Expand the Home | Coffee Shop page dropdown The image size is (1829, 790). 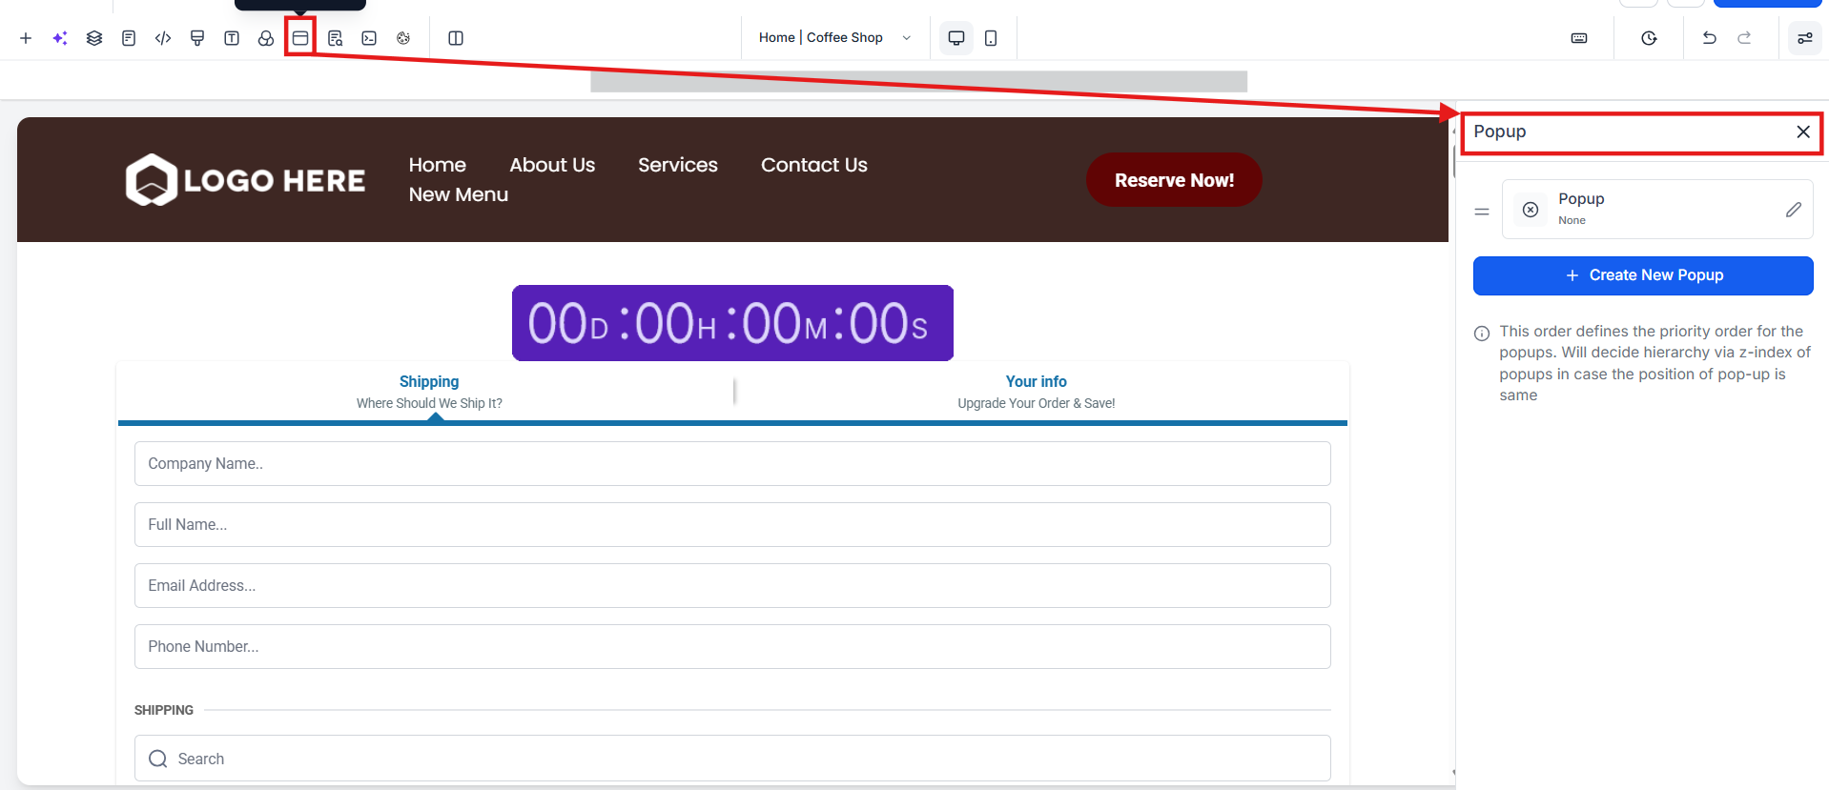[x=834, y=38]
